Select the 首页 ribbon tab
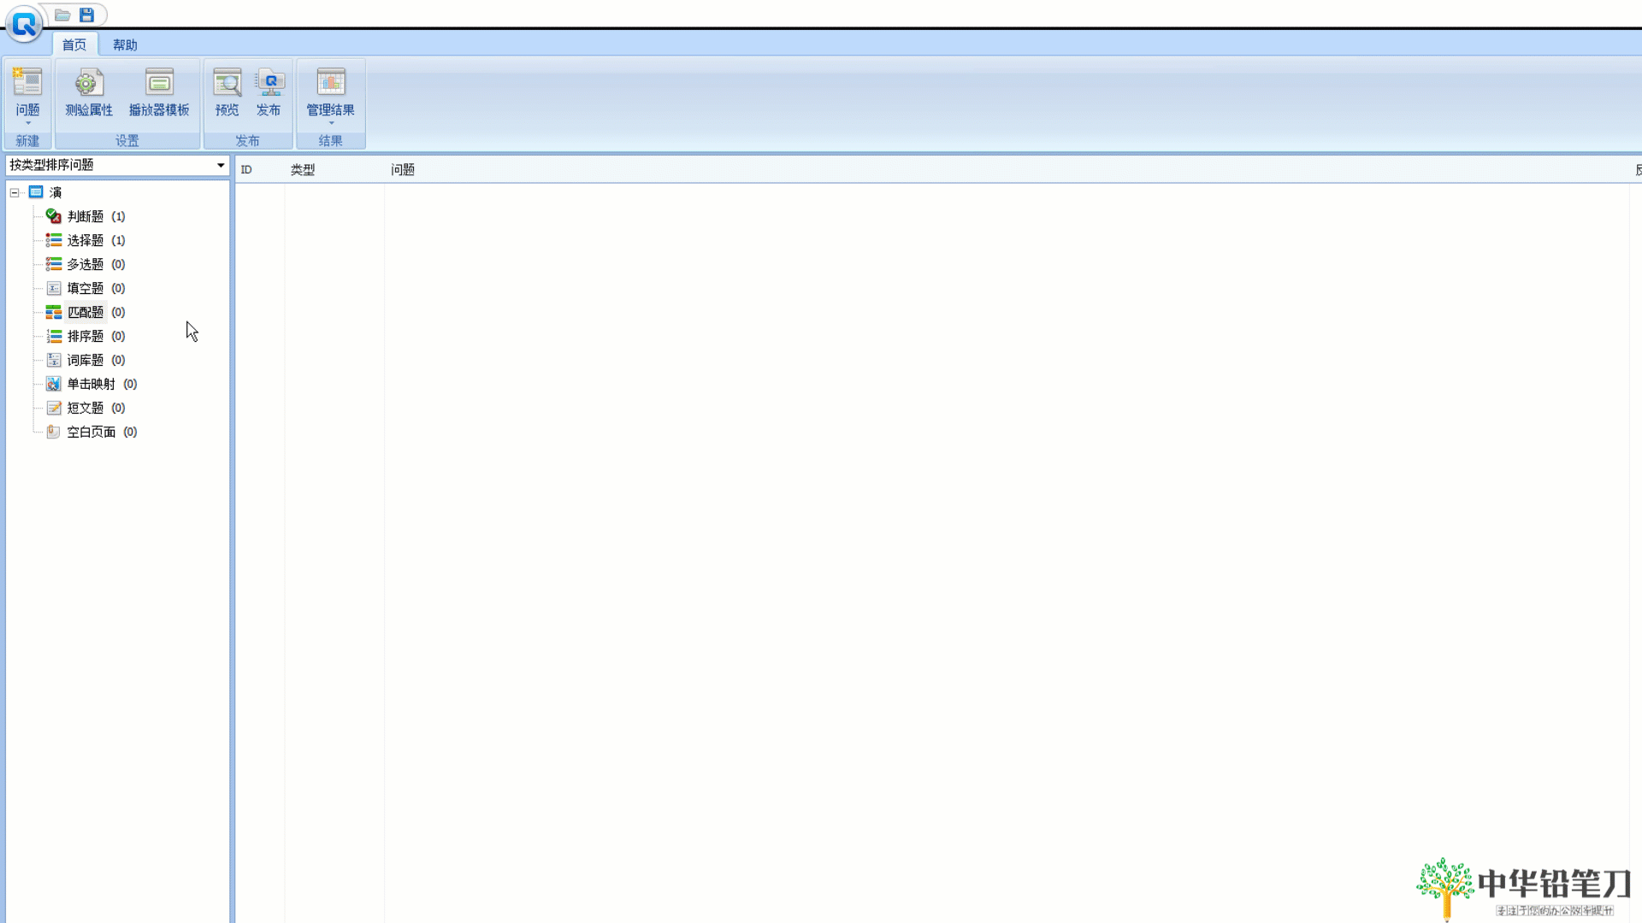The width and height of the screenshot is (1642, 923). coord(74,44)
